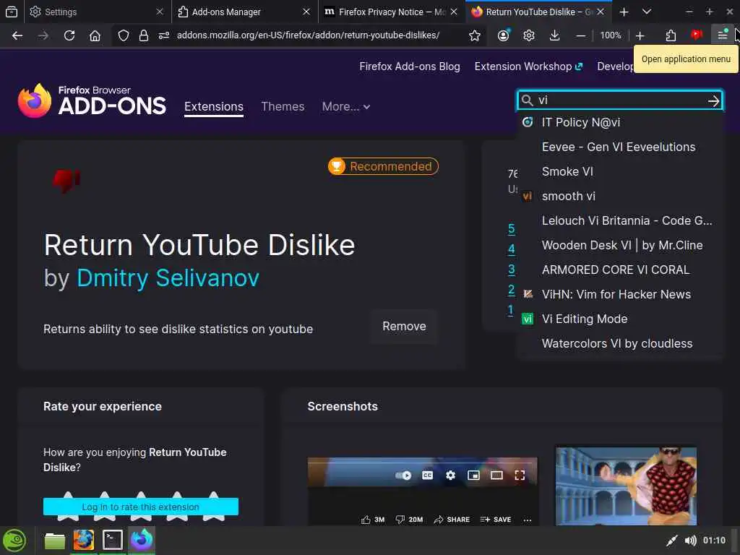Choose smooth vi suggestion
This screenshot has height=555, width=740.
click(620, 197)
